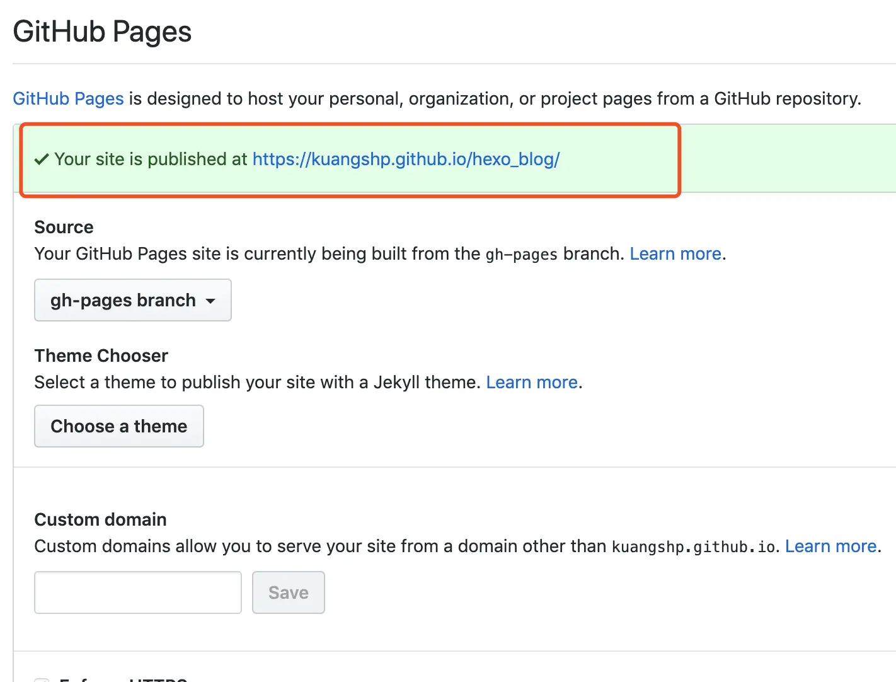Click the Choose a theme button
Viewport: 896px width, 682px height.
(119, 426)
